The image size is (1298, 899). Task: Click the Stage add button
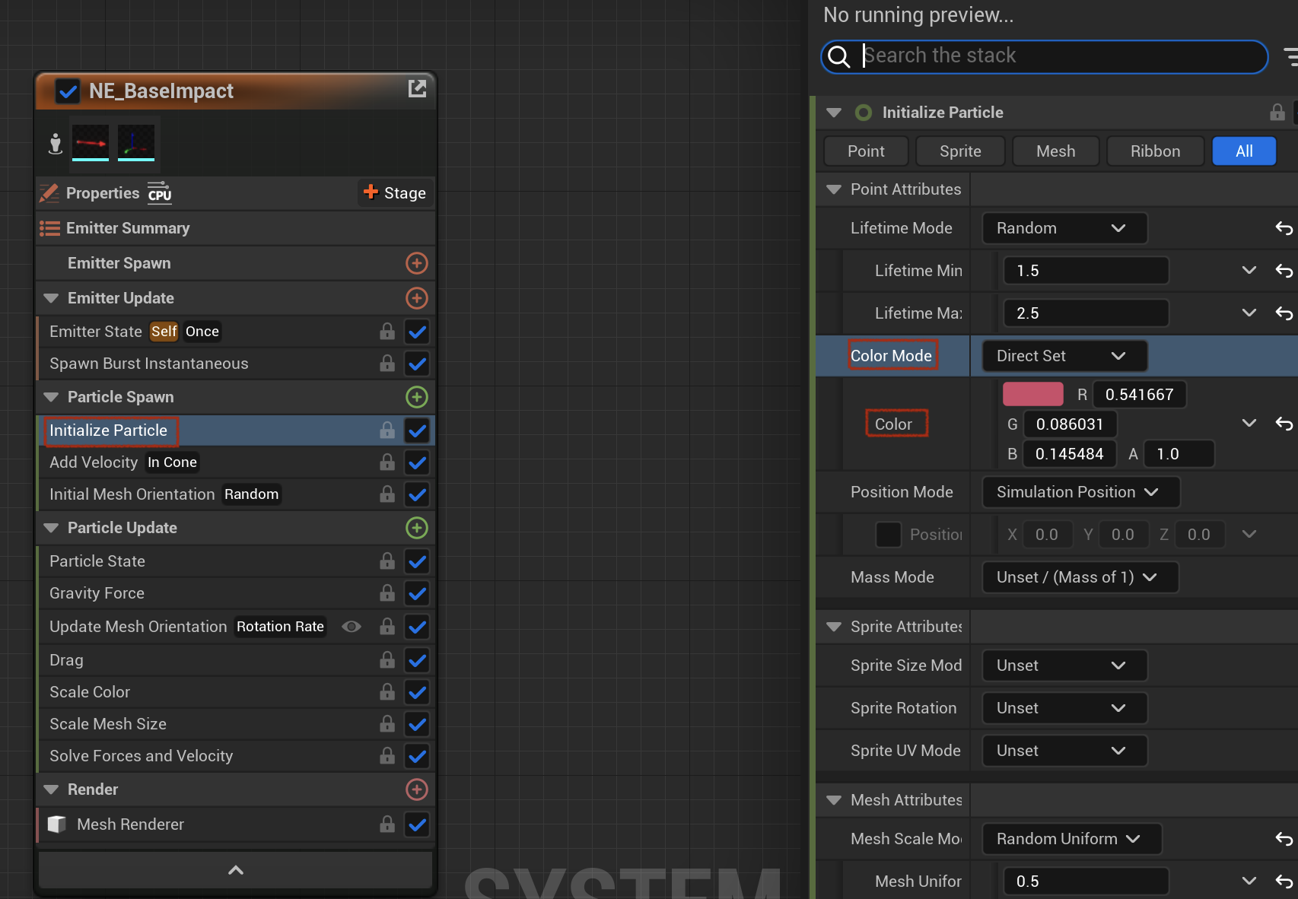click(x=395, y=193)
